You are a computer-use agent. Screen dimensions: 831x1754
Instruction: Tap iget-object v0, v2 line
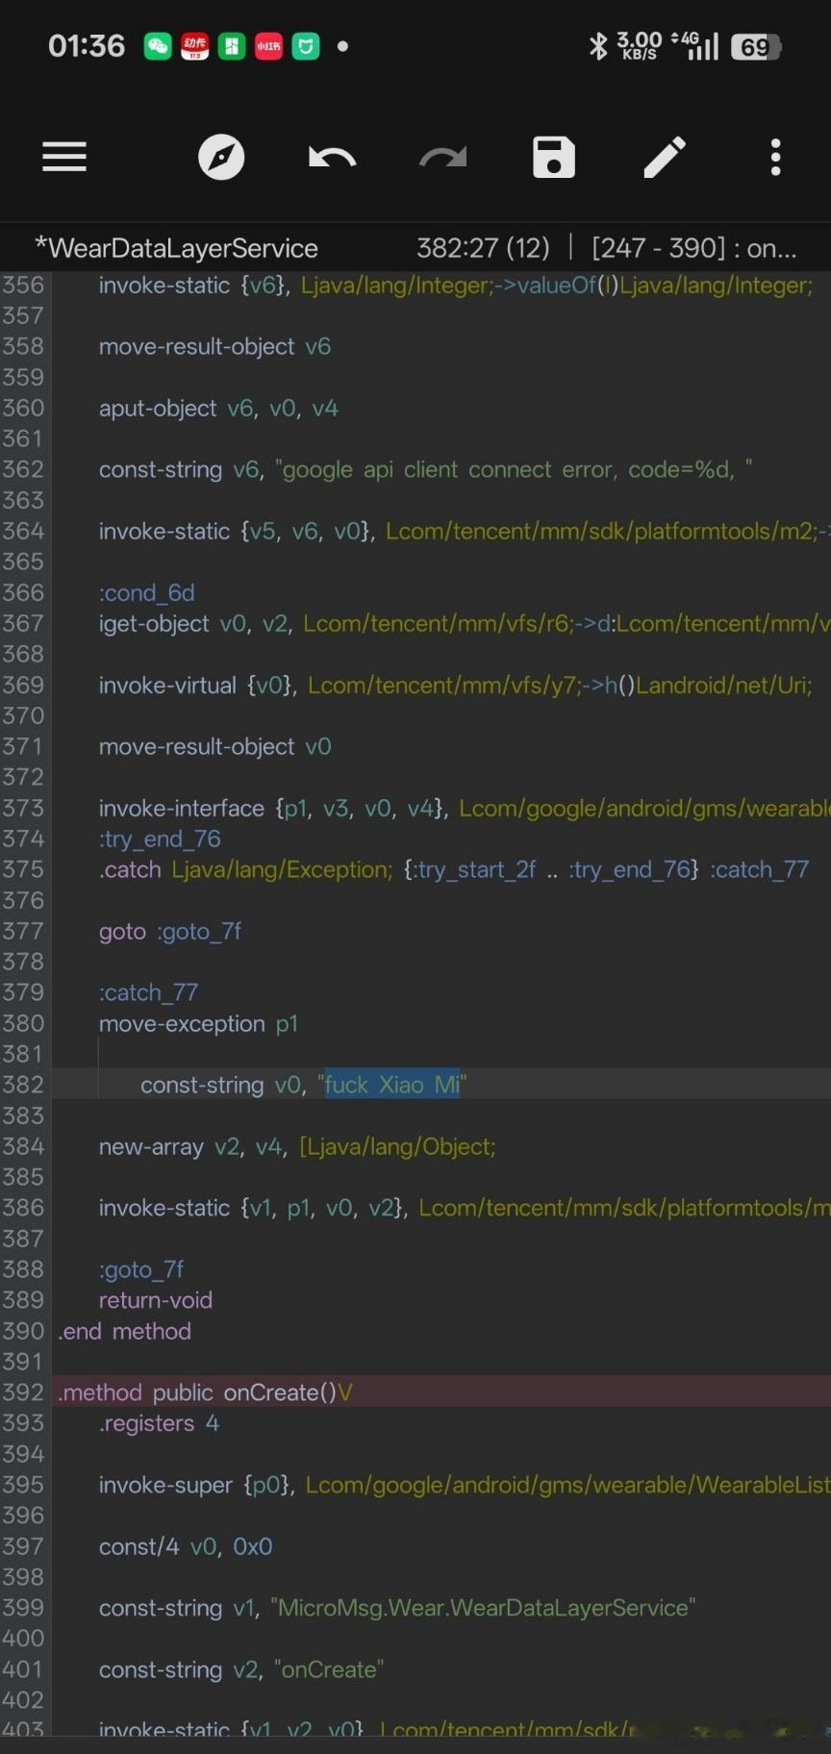point(465,623)
